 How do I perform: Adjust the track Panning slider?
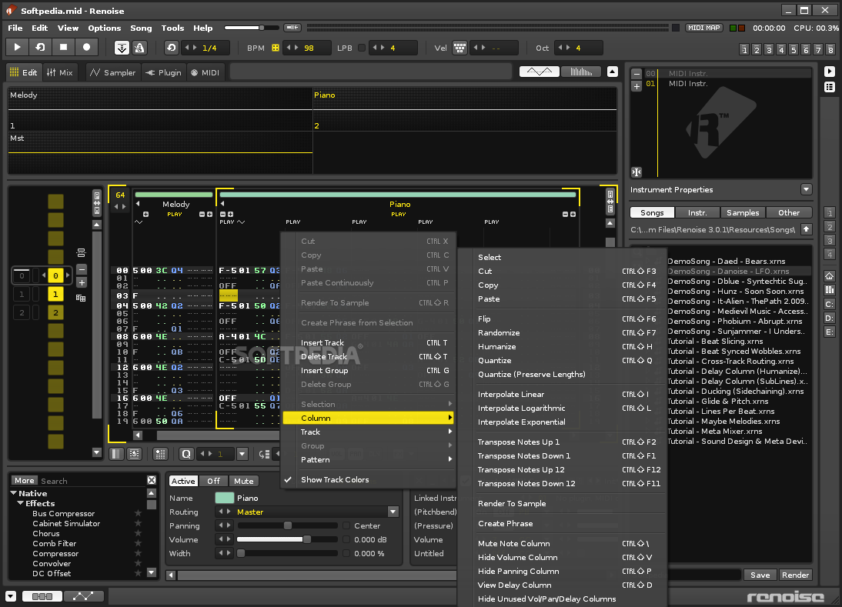tap(288, 525)
